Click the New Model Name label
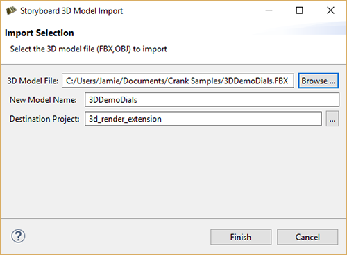Screen dimensions: 347x255 click(x=43, y=100)
